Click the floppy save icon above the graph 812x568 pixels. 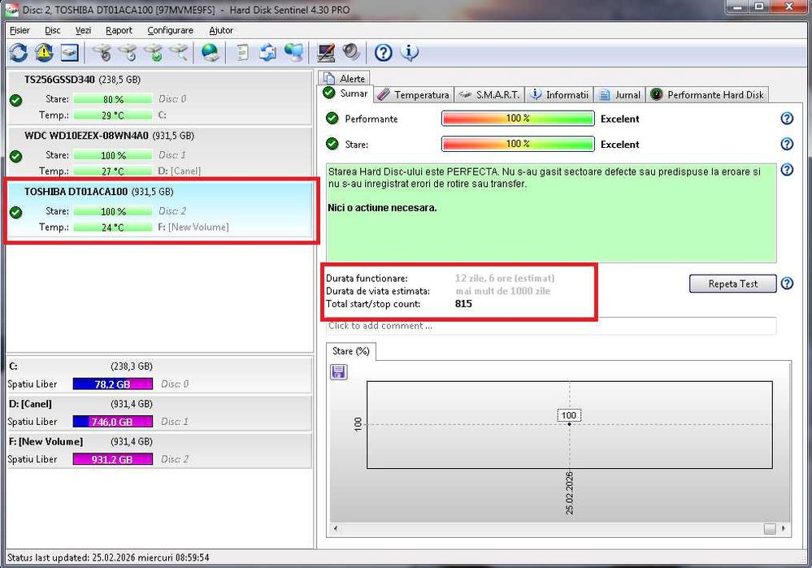point(339,372)
